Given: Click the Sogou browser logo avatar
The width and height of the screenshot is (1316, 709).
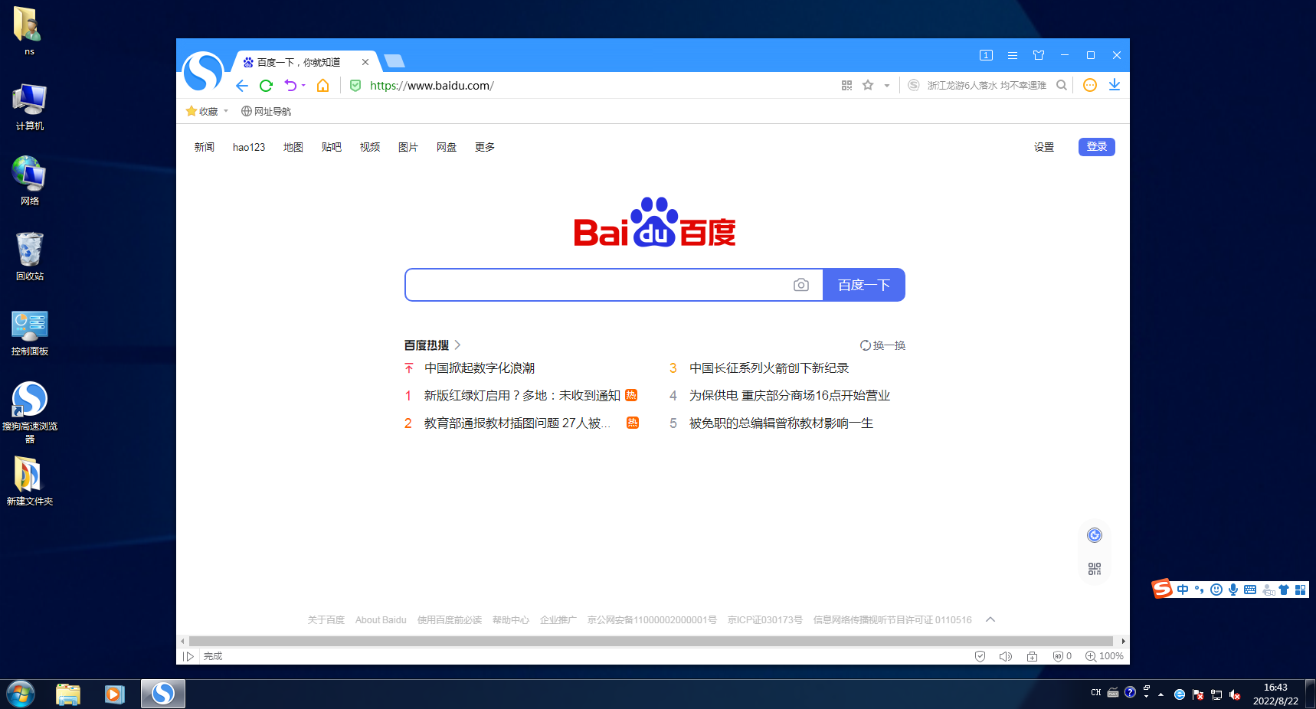Looking at the screenshot, I should tap(204, 73).
